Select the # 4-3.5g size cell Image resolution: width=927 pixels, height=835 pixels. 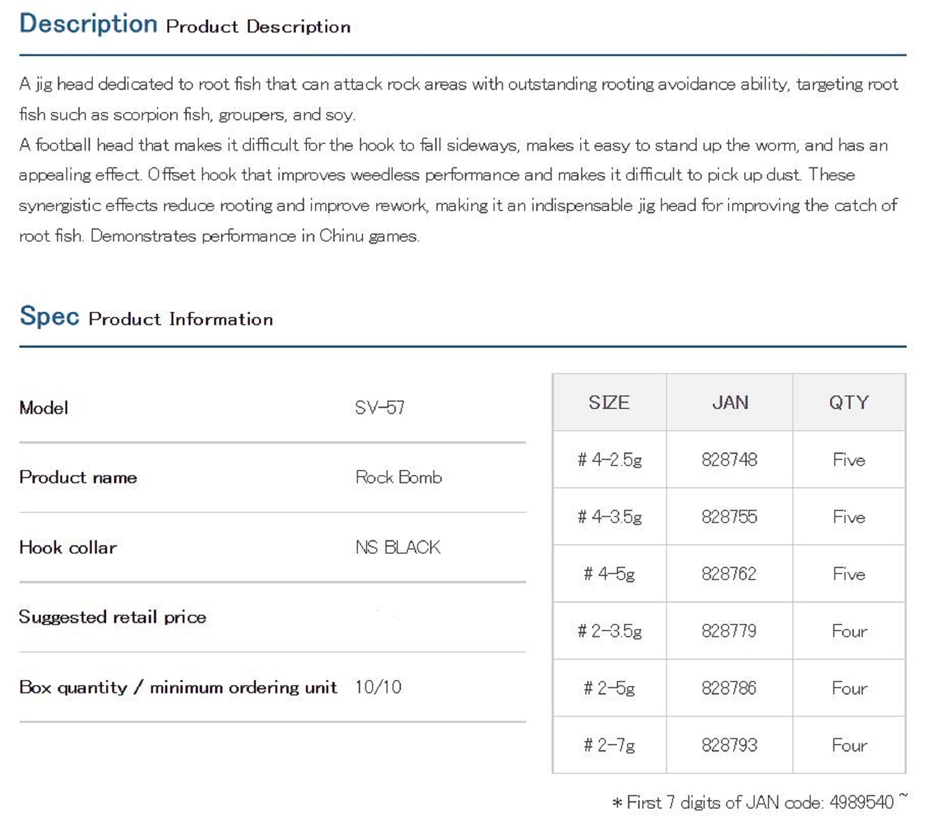610,516
